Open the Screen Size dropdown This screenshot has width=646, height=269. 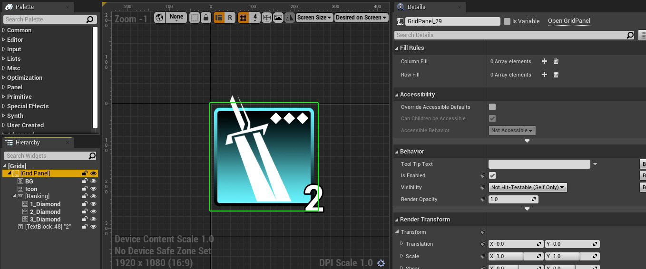[314, 18]
